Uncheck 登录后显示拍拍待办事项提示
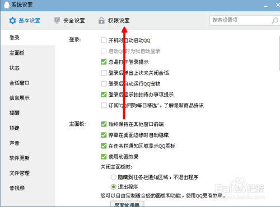 tap(104, 95)
